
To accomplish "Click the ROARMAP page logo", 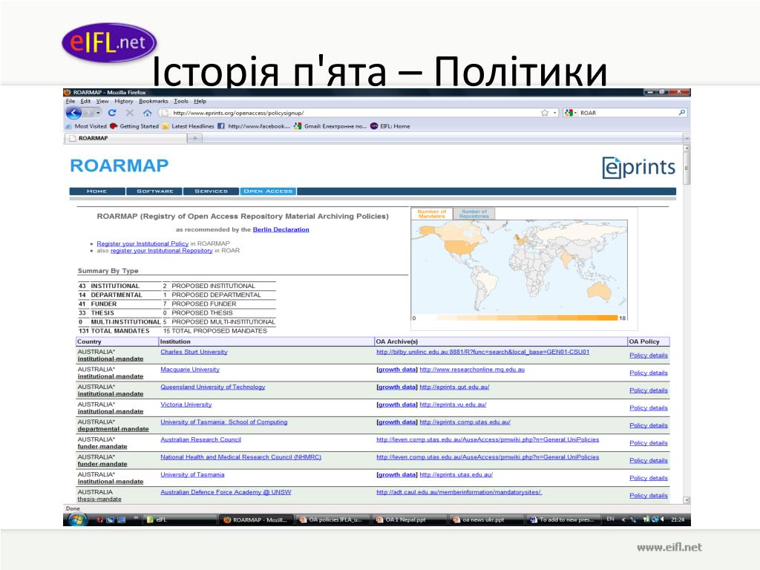I will [119, 166].
